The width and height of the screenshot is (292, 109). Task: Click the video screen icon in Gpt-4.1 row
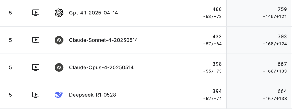36,13
